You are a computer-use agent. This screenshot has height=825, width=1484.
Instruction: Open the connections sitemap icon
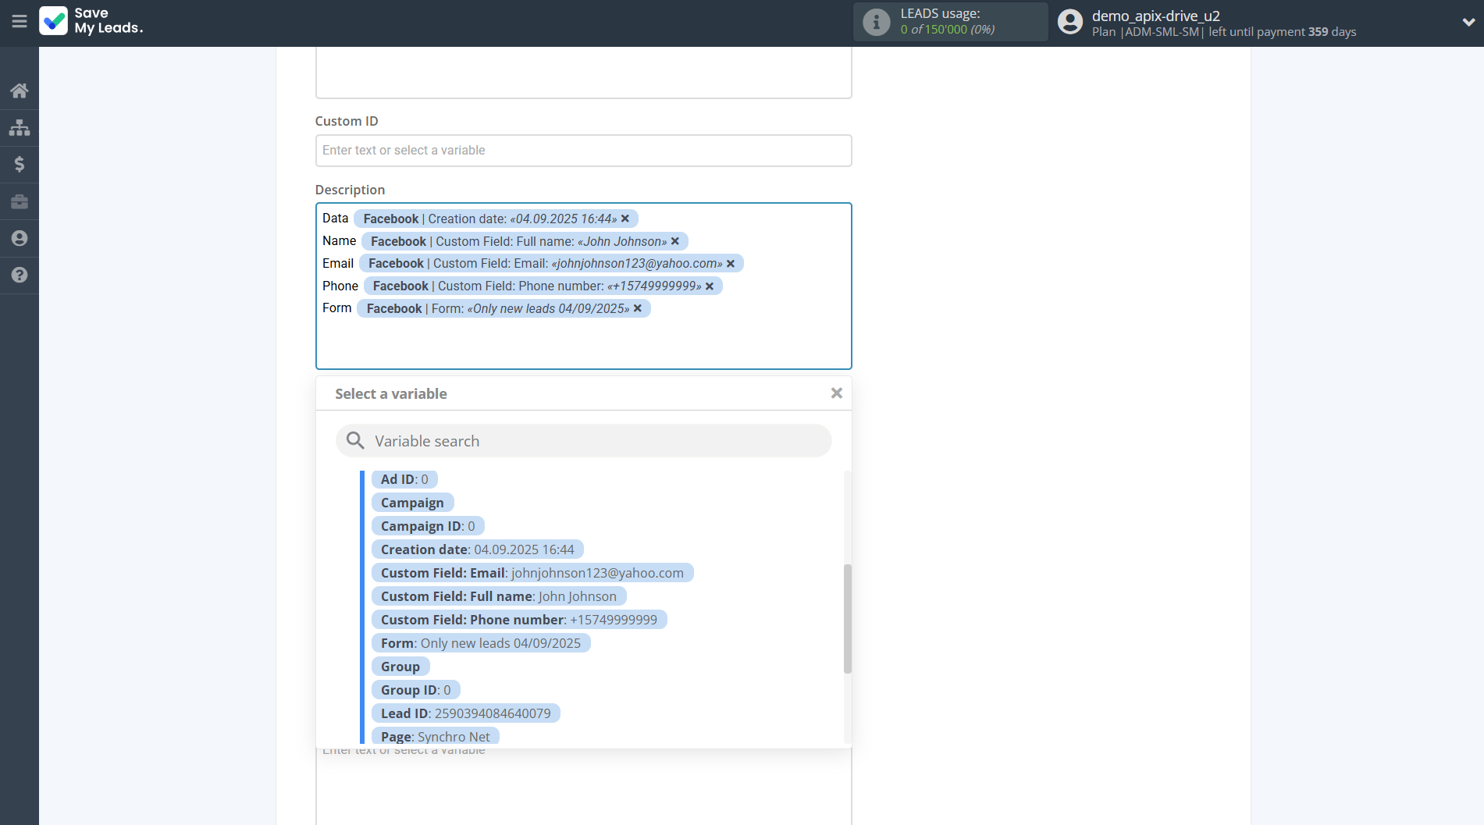tap(20, 127)
